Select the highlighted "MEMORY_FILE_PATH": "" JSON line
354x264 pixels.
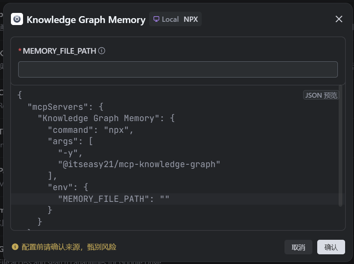click(x=114, y=199)
